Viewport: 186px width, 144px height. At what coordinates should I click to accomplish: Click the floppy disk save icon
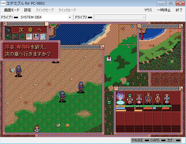coord(36,37)
